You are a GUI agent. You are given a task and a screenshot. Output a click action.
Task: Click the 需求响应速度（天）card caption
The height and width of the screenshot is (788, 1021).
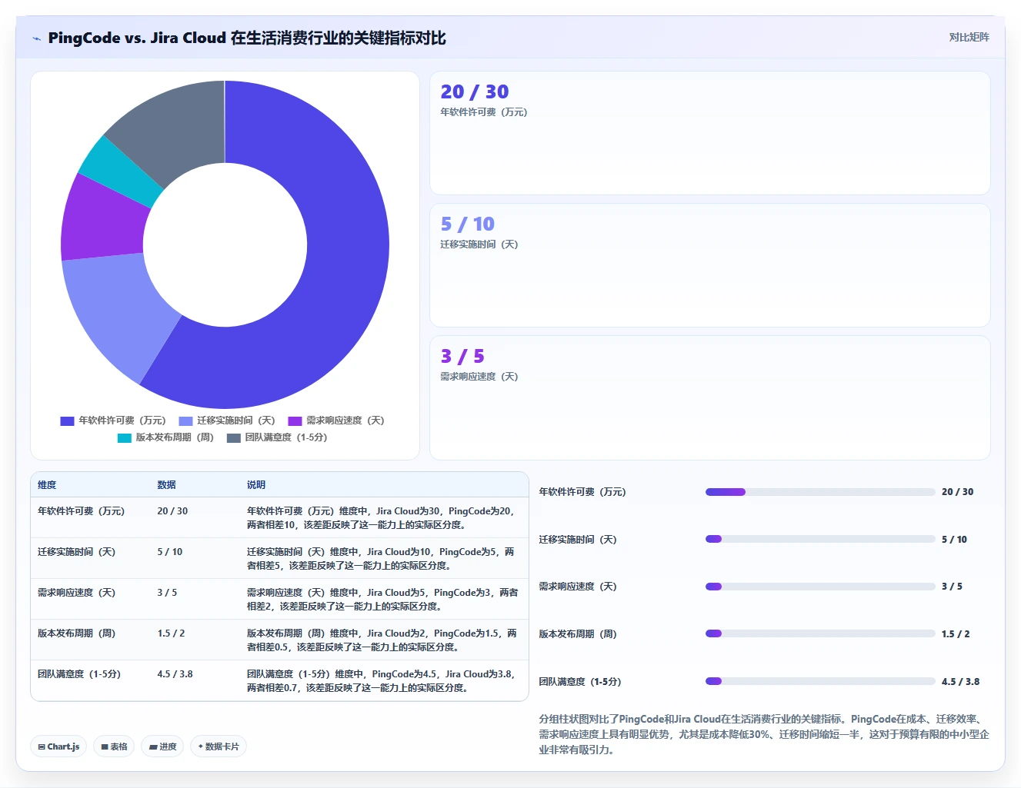[x=479, y=377]
